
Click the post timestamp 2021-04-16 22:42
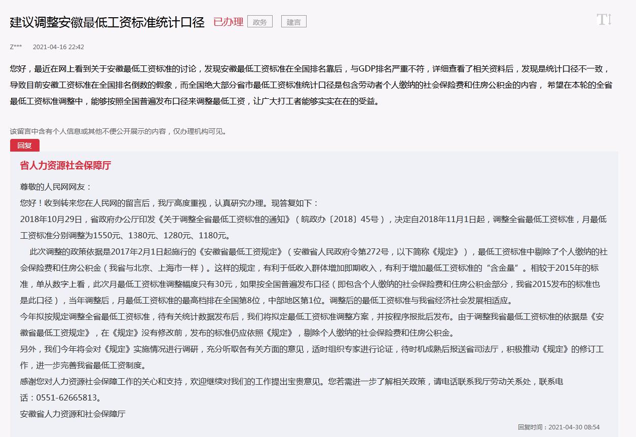(x=58, y=47)
